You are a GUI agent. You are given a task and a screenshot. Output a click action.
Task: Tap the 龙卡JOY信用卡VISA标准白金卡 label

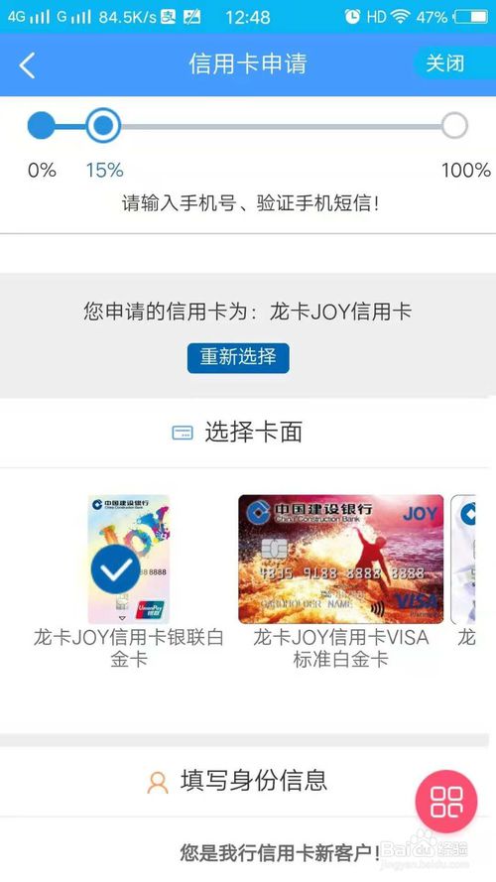click(x=341, y=648)
